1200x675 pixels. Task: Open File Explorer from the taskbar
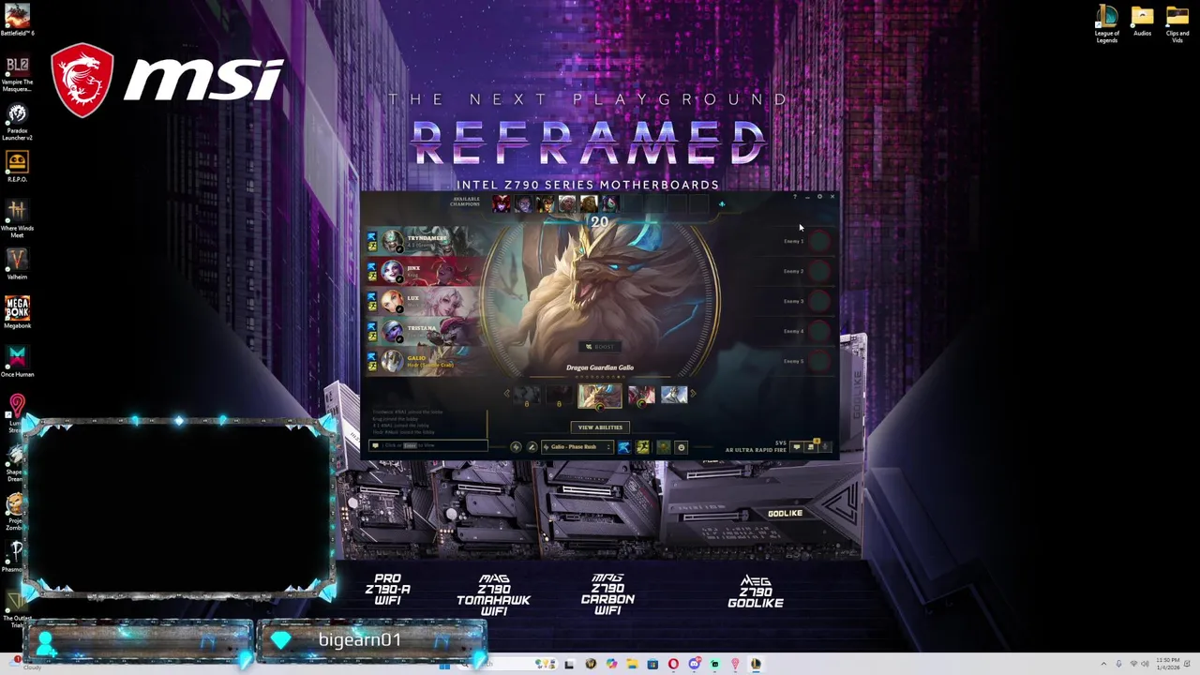632,664
